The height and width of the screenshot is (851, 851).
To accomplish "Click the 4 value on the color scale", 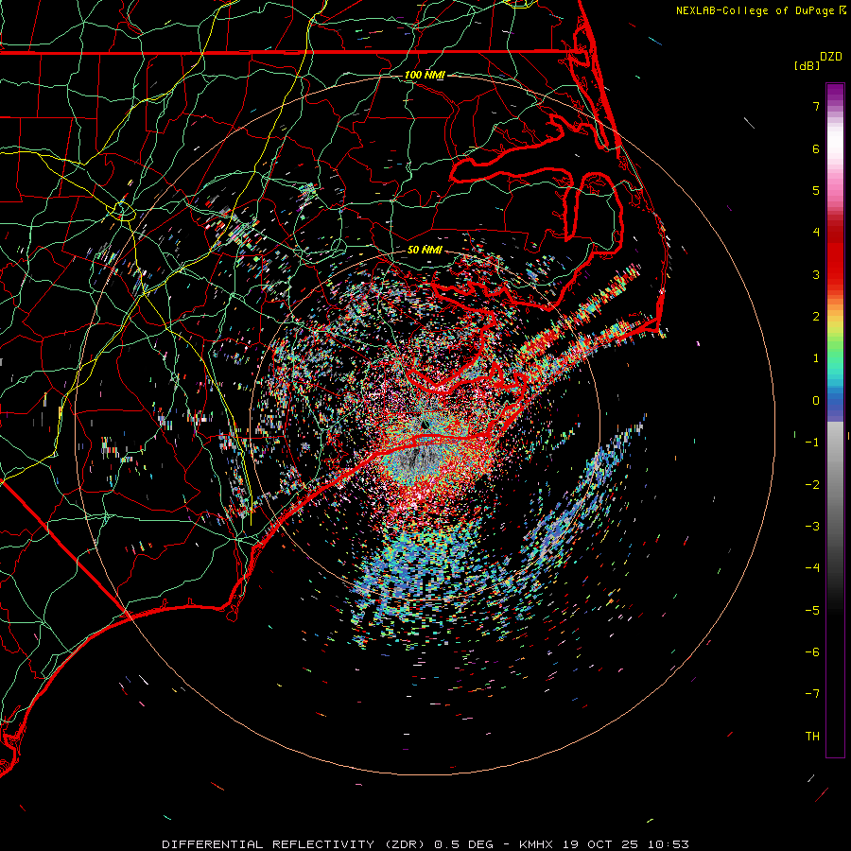I will click(816, 233).
